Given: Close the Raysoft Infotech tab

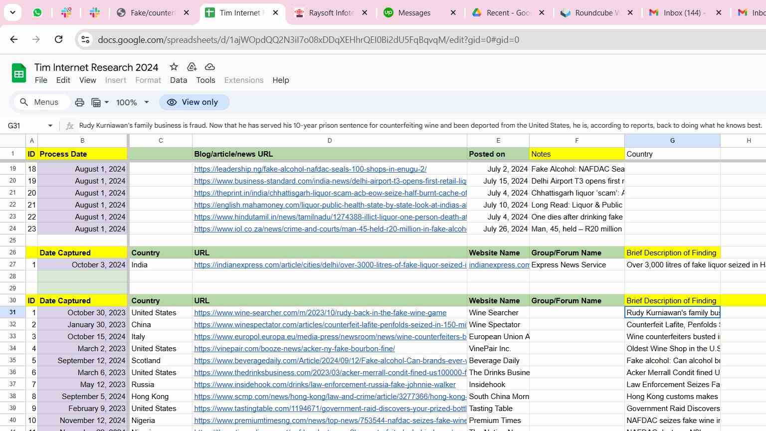Looking at the screenshot, I should point(365,13).
